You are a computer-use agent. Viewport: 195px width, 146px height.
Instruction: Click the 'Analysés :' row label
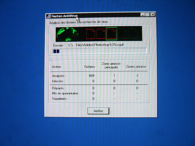(x=59, y=76)
